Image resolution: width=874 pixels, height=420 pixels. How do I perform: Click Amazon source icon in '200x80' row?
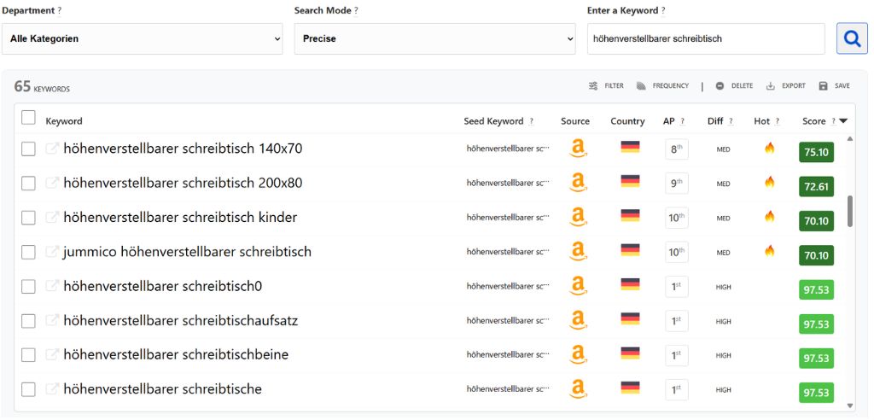coord(578,183)
